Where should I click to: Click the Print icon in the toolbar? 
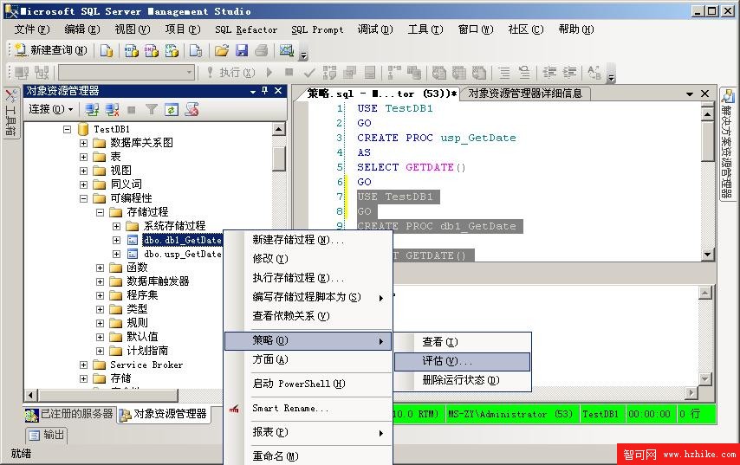pyautogui.click(x=262, y=50)
